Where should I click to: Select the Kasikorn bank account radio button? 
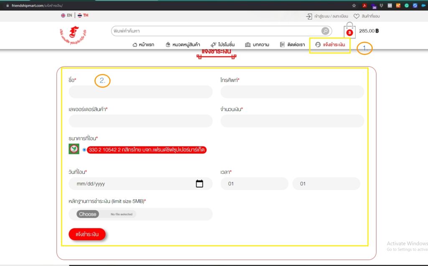coord(84,150)
